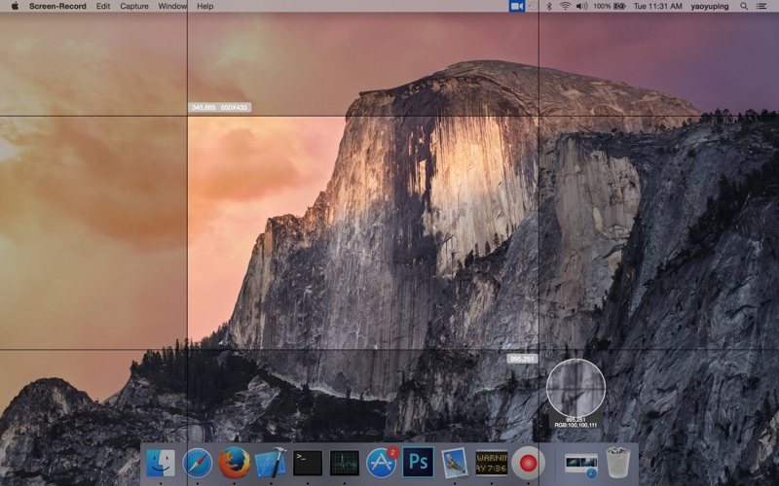The width and height of the screenshot is (779, 486).
Task: Open Safari from the Dock
Action: (198, 463)
